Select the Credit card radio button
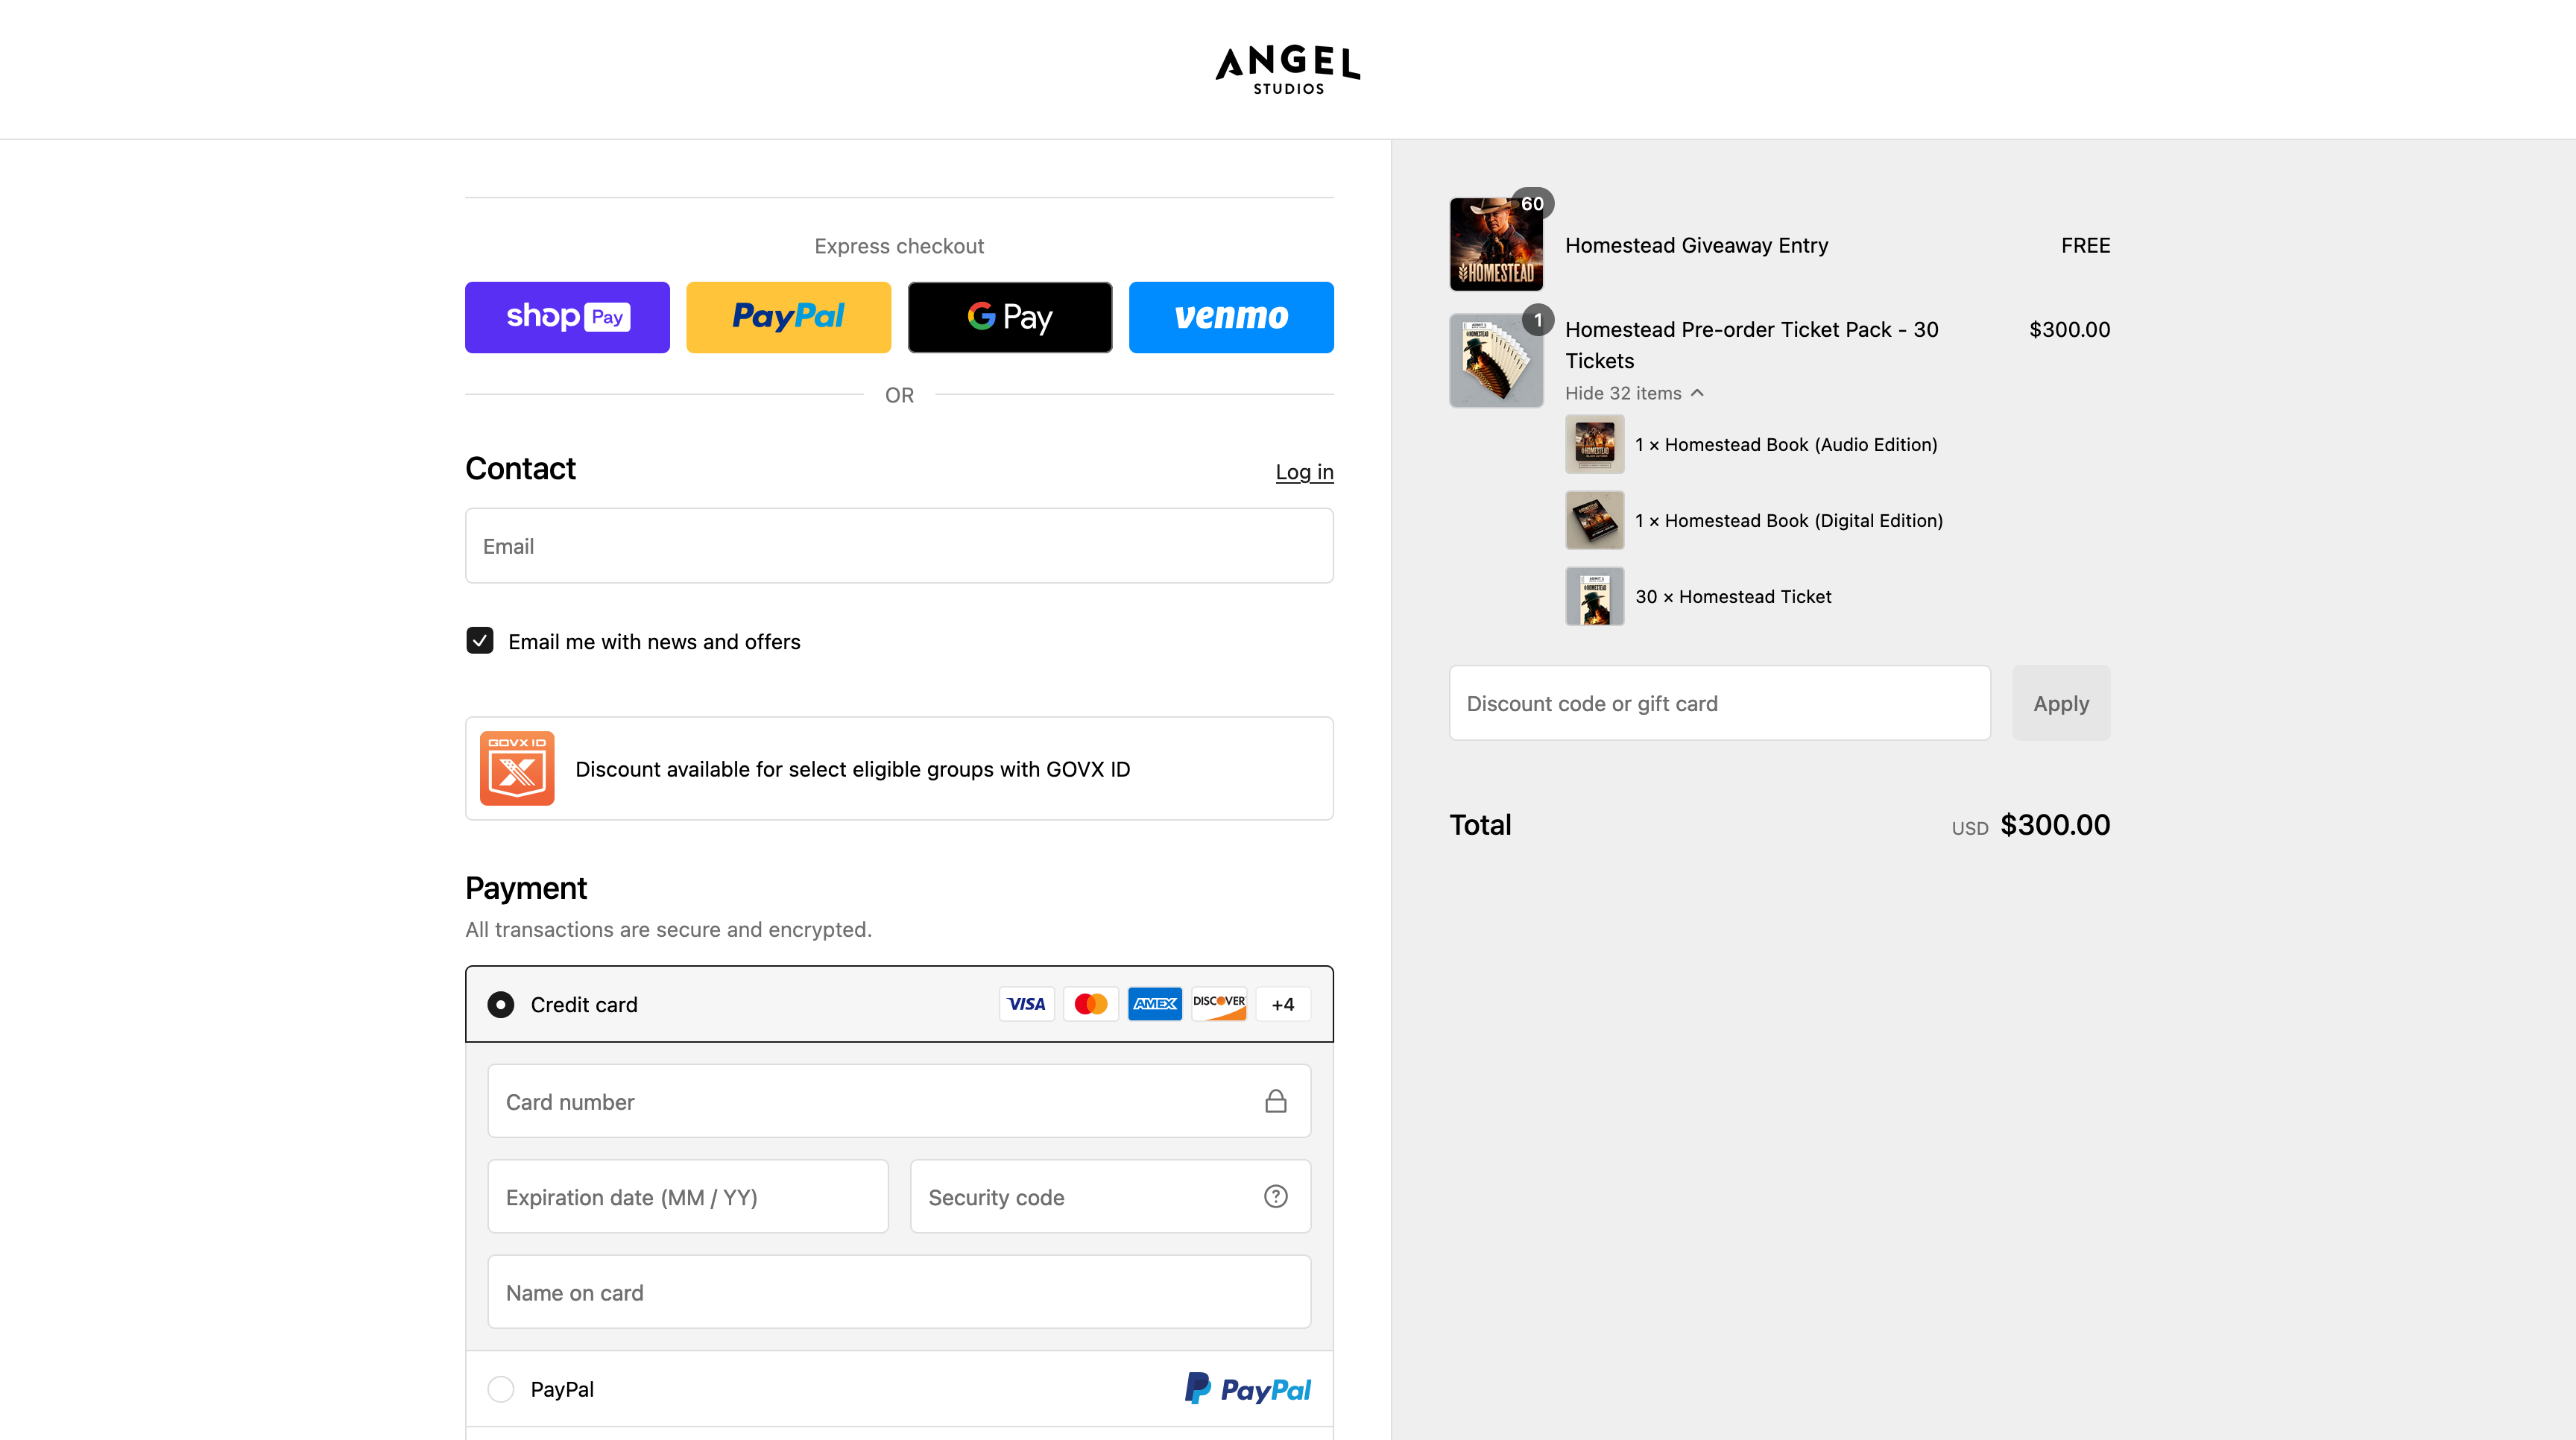The image size is (2576, 1440). 501,1004
